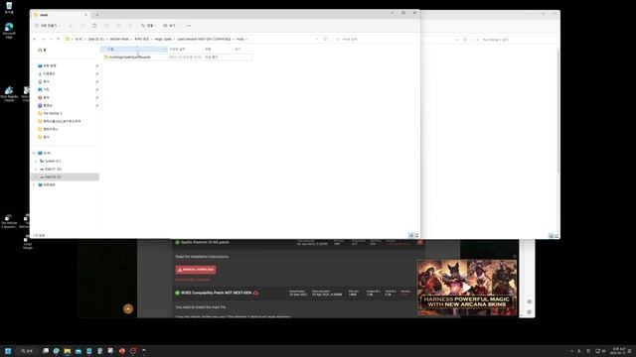636x357 pixels.
Task: Switch to details view icon in front Explorer status bar
Action: tap(410, 235)
